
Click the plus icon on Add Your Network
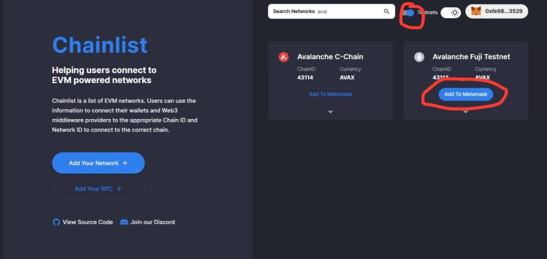pyautogui.click(x=125, y=163)
